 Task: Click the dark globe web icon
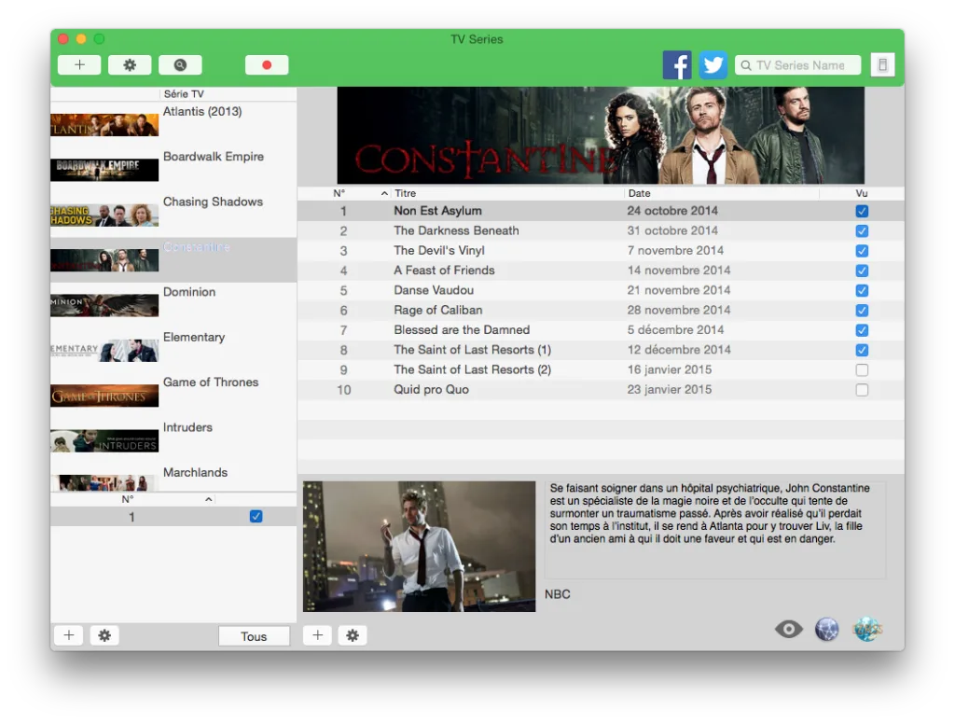pos(826,629)
